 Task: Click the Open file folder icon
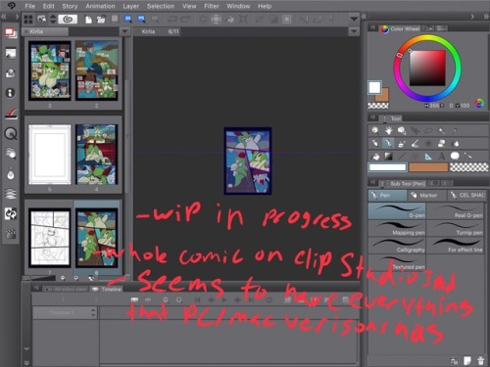101,20
